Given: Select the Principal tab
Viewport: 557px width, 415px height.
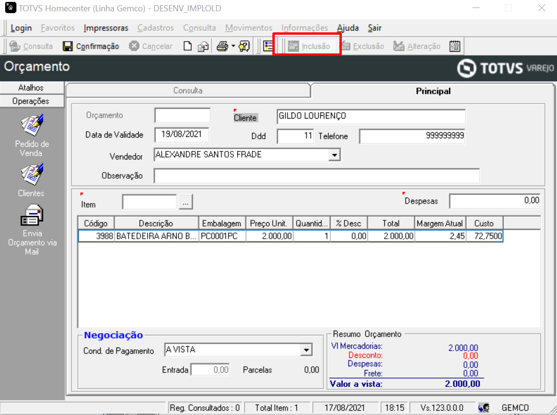Looking at the screenshot, I should pyautogui.click(x=433, y=91).
